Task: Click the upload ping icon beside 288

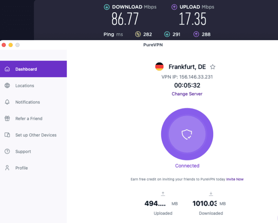Action: (196, 34)
